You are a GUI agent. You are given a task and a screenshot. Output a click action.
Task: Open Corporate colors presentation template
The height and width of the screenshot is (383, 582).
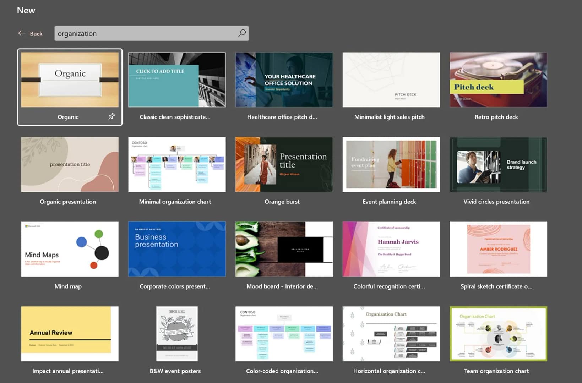click(177, 249)
